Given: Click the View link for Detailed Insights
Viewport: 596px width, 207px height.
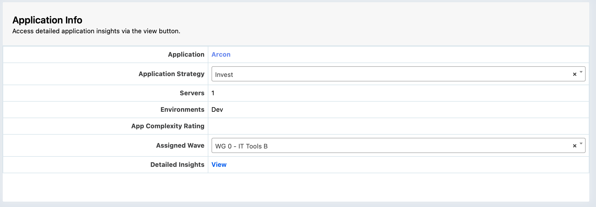Looking at the screenshot, I should tap(219, 165).
